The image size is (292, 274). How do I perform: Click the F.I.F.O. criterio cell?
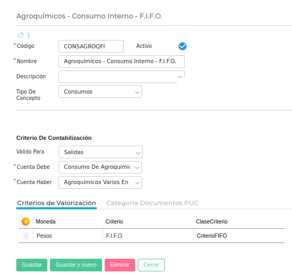[148, 236]
